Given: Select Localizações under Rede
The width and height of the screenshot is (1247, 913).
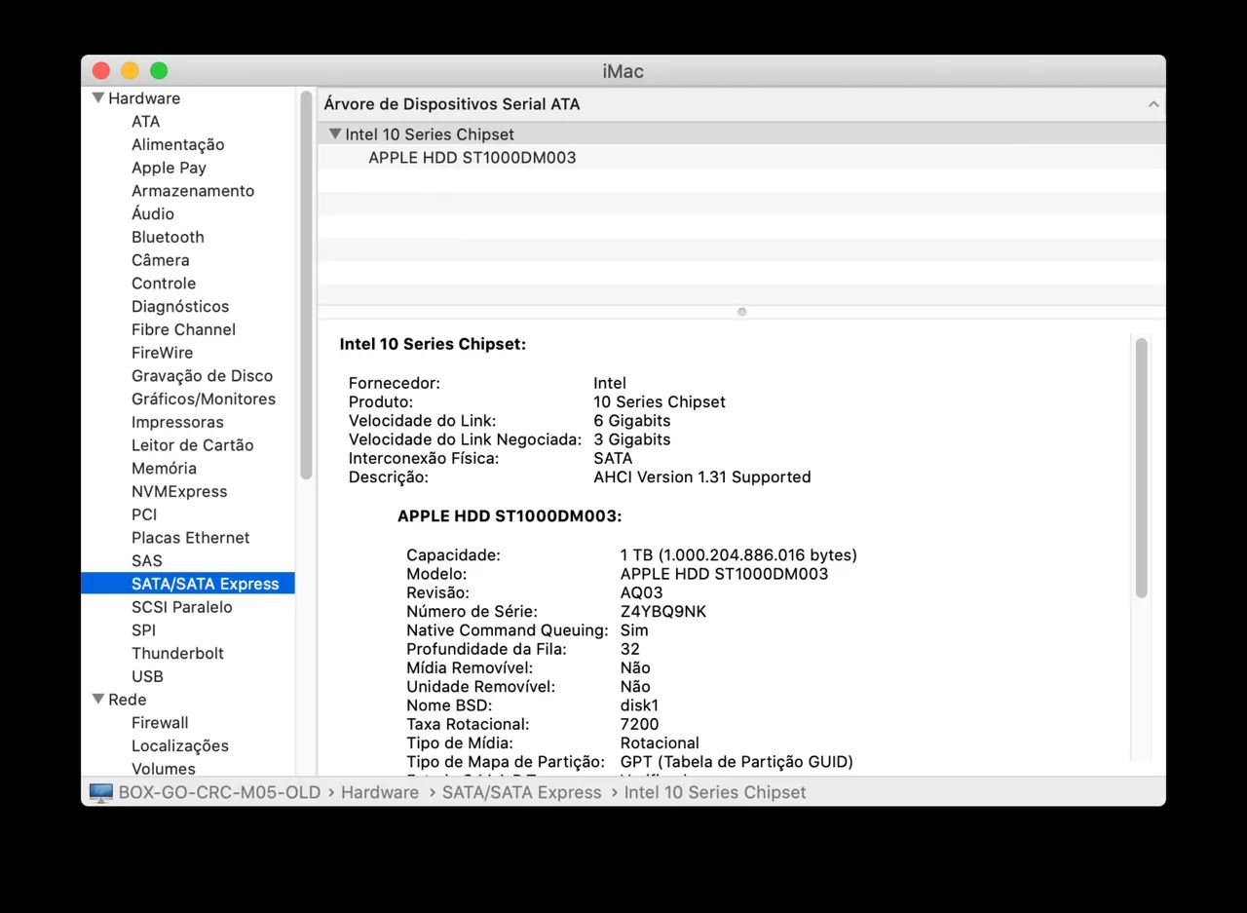Looking at the screenshot, I should pos(180,746).
